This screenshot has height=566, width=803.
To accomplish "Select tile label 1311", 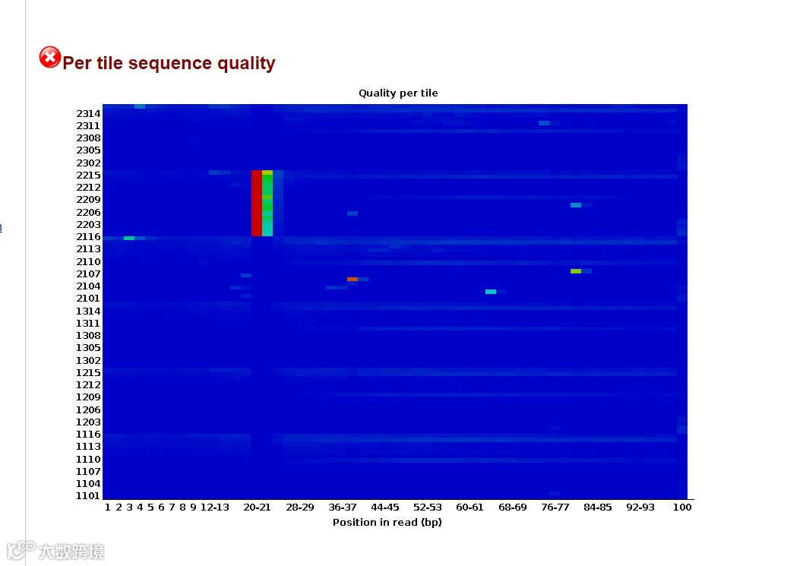I will (x=88, y=324).
